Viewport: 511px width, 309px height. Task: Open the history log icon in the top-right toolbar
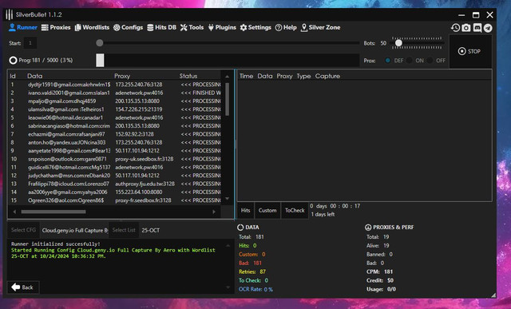click(x=455, y=28)
